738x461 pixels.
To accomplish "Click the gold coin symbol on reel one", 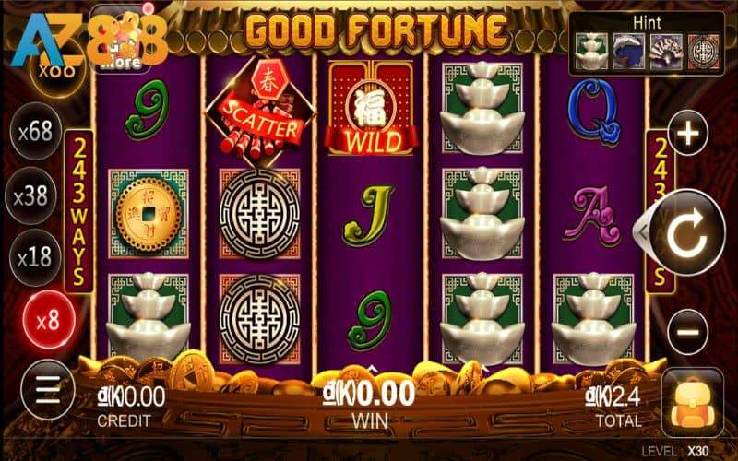I will tap(149, 215).
